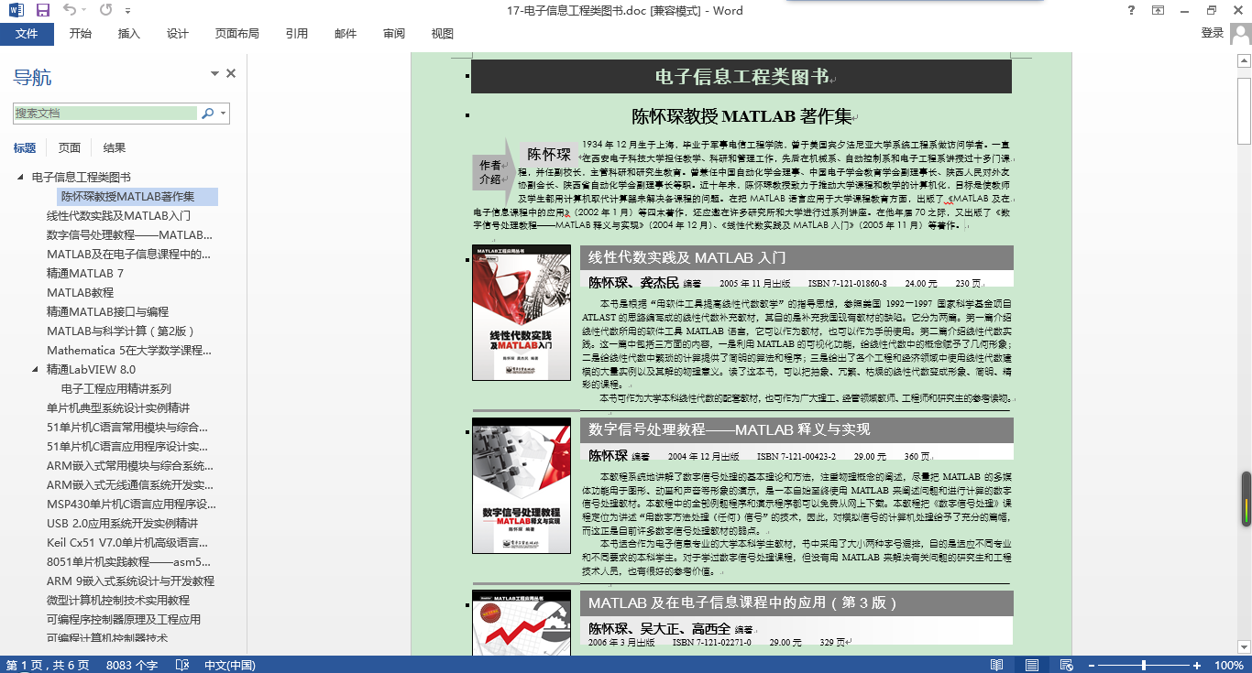Jump to heading 微型计算机控制技术实用教程
This screenshot has height=673, width=1252.
pyautogui.click(x=118, y=600)
